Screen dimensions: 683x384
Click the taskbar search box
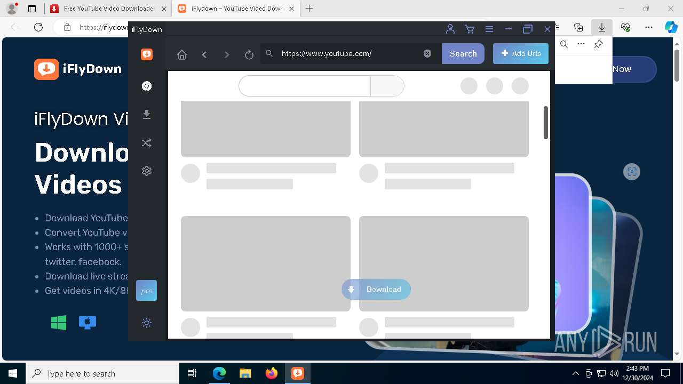102,373
